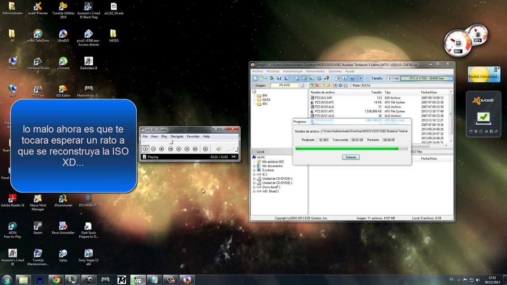Screen dimensions: 507x285
Task: Click the New image icon in UltraISO toolbar
Action: [255, 78]
